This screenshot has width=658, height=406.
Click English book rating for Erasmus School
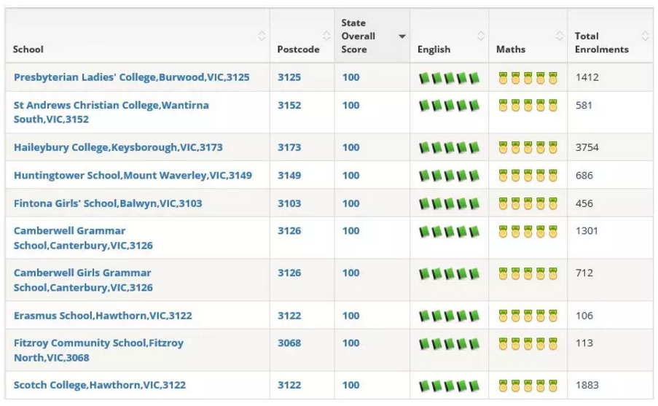(x=449, y=316)
